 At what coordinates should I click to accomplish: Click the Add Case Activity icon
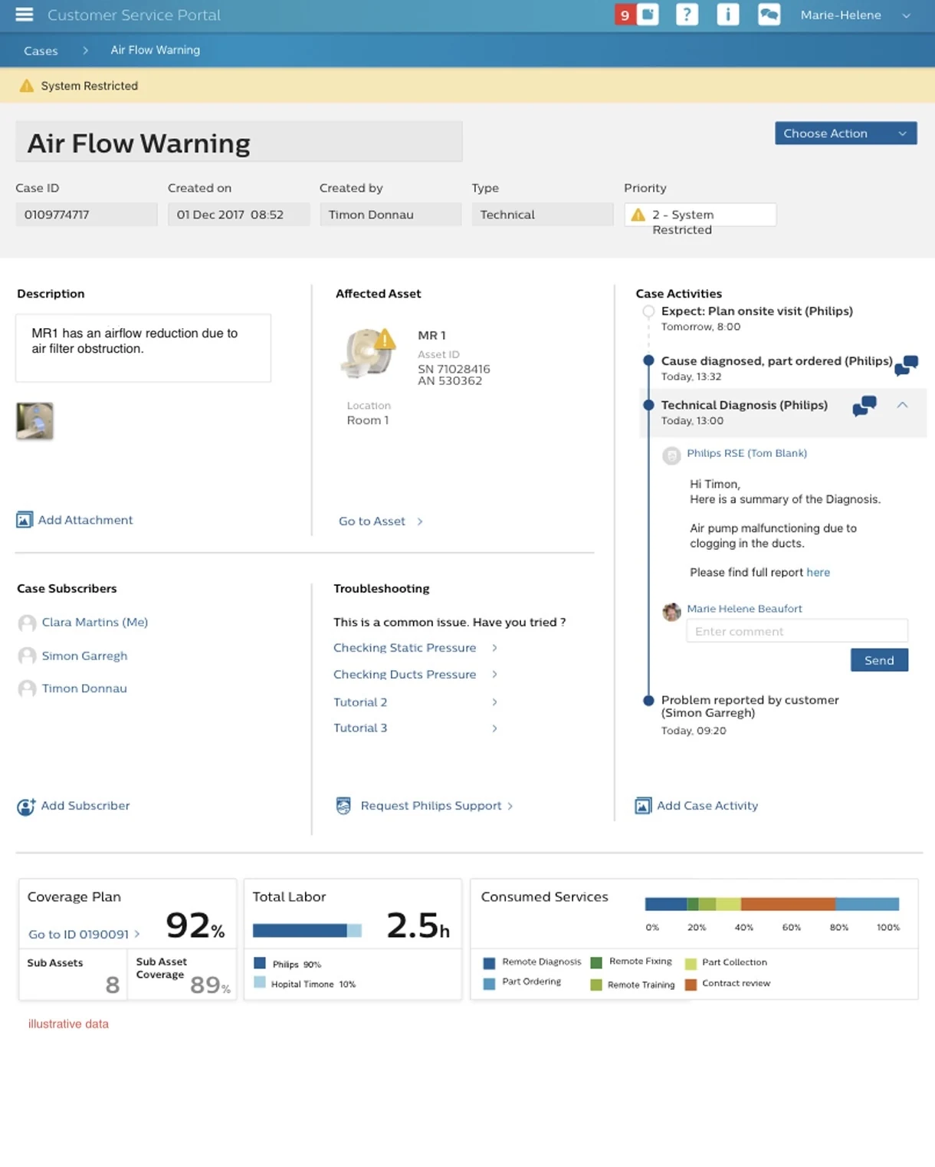point(643,806)
